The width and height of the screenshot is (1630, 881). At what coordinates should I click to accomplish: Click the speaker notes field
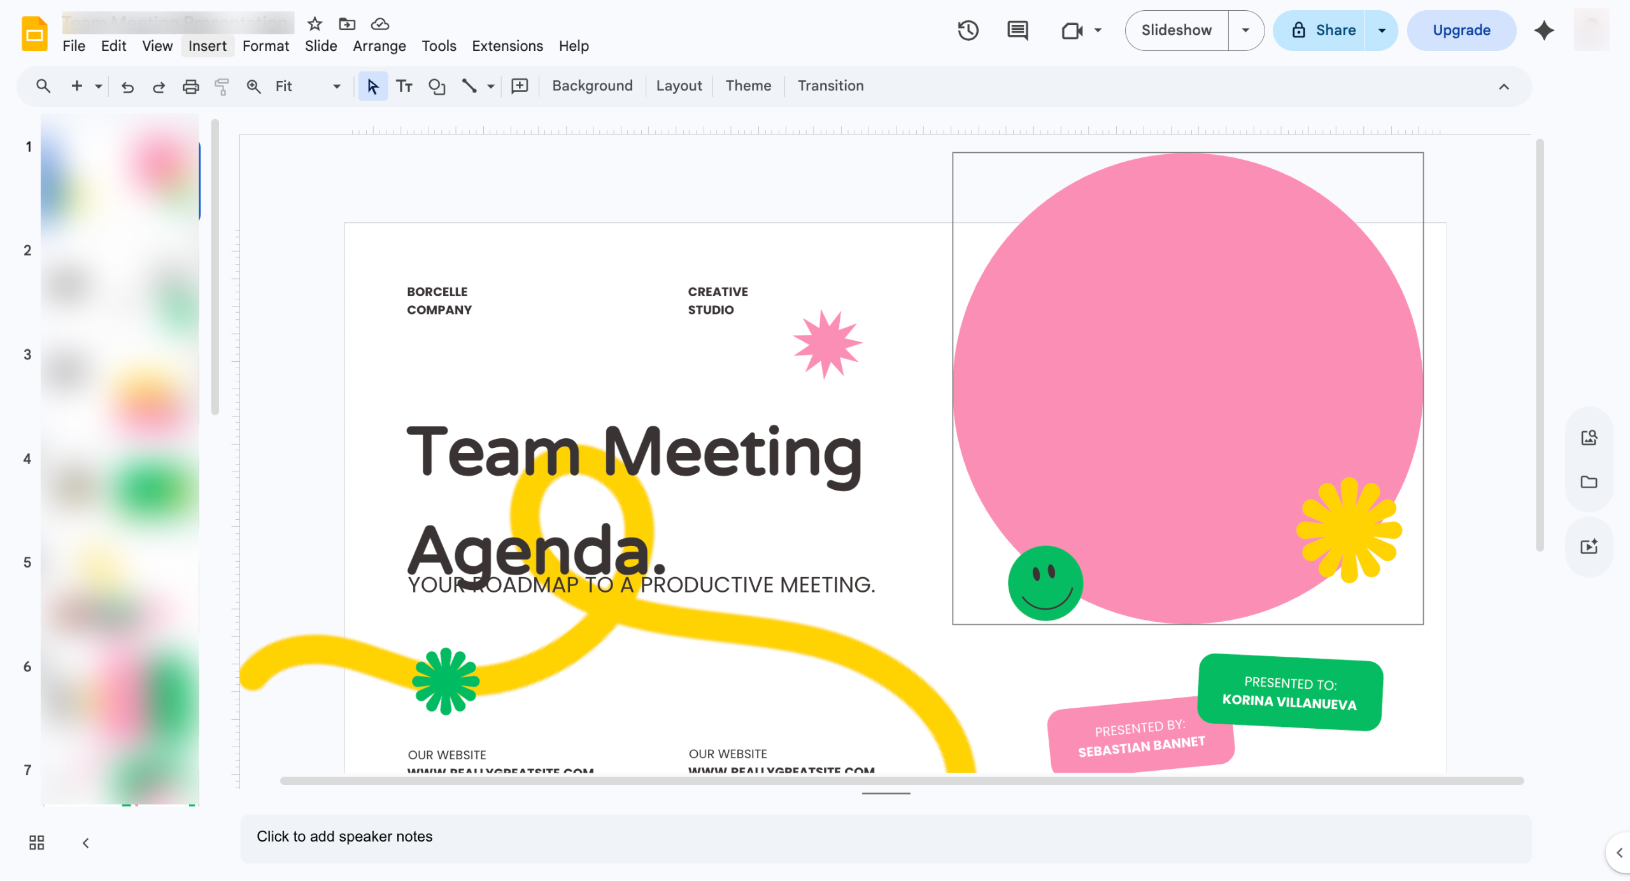click(886, 838)
